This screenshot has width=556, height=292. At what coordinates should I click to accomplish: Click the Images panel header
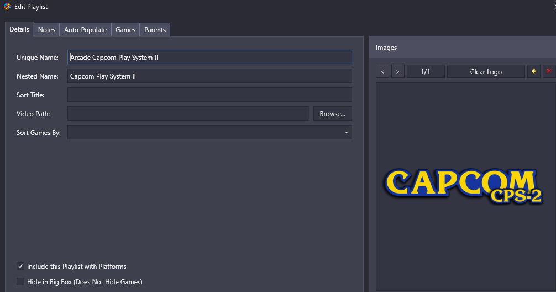(463, 47)
